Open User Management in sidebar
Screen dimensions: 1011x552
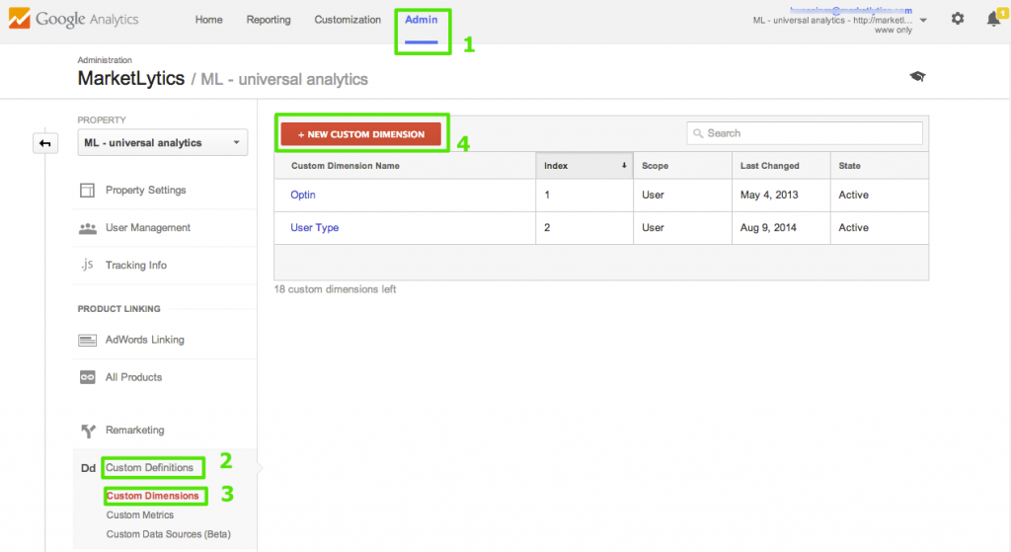pos(147,227)
